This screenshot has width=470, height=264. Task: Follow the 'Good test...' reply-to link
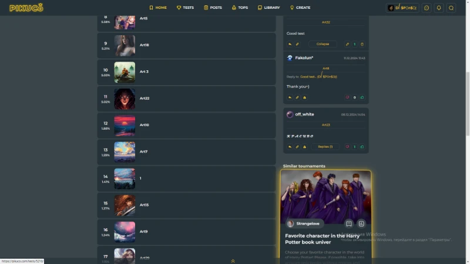coord(318,77)
